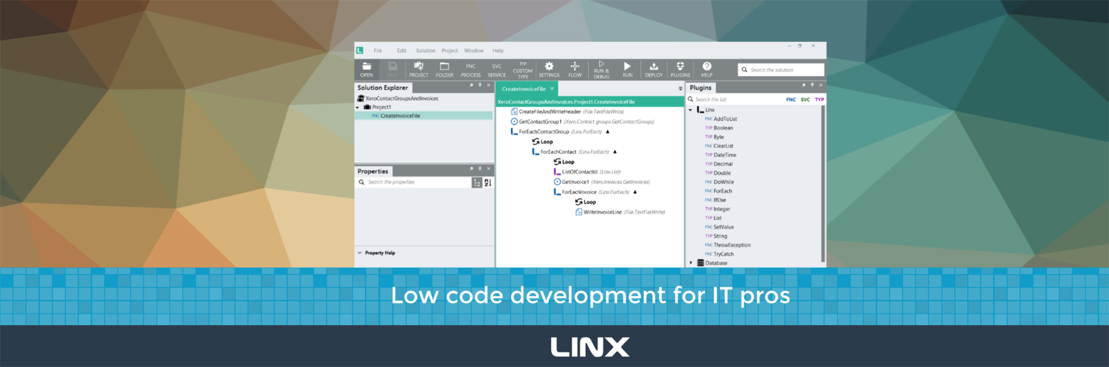Select the WriteInvoiceLine function step
This screenshot has height=367, width=1109.
click(602, 212)
